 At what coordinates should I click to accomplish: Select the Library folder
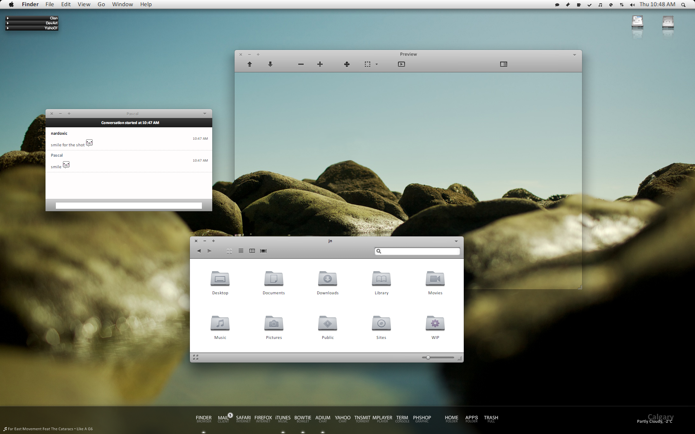tap(381, 283)
